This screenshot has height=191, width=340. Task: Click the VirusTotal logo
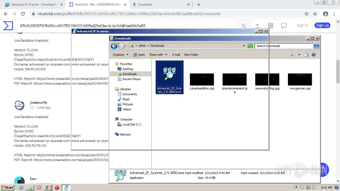[x=8, y=26]
